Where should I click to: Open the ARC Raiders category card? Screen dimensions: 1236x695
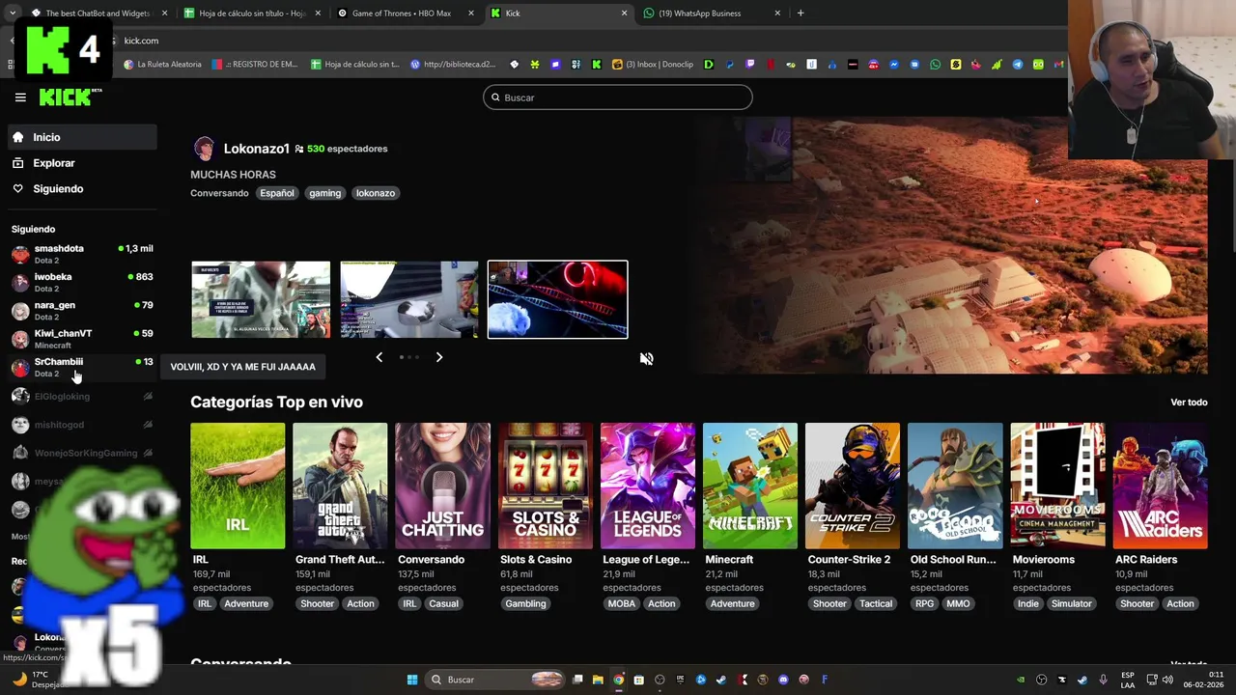[1161, 486]
